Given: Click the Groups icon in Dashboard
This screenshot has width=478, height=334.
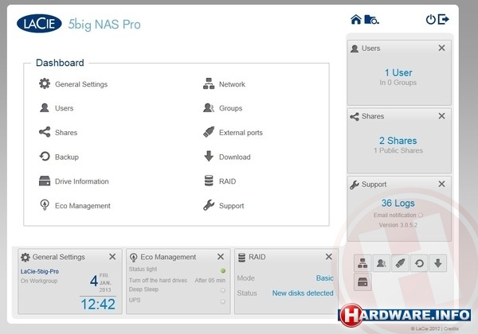Looking at the screenshot, I should click(x=209, y=108).
